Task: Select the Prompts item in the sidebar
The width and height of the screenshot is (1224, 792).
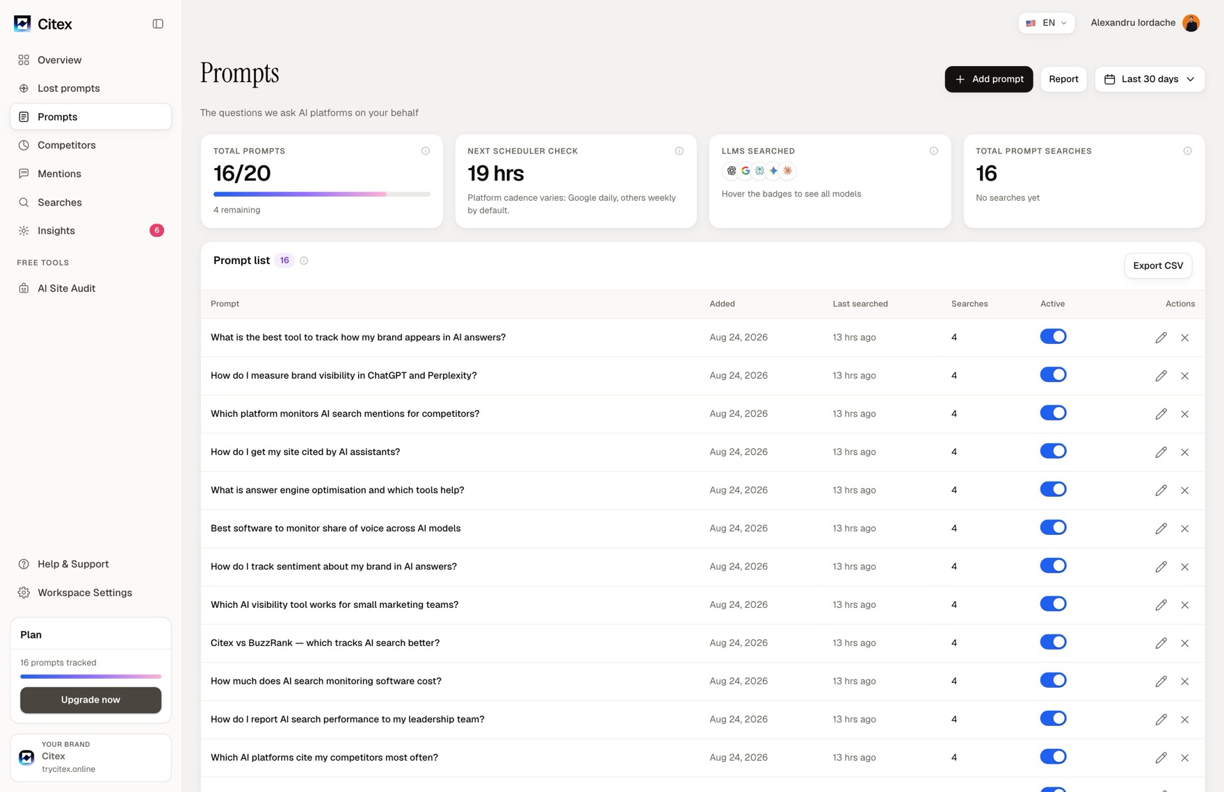Action: point(90,117)
